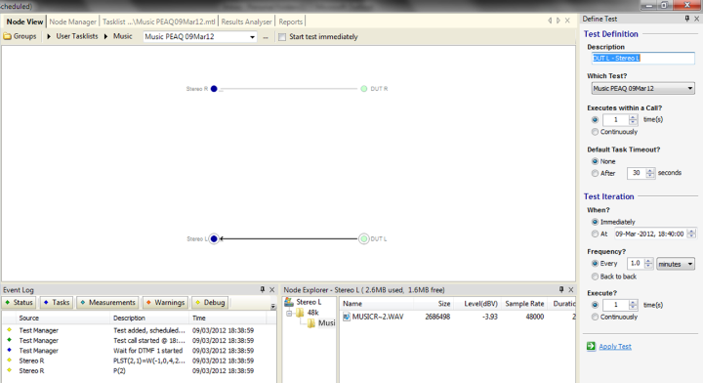703x383 pixels.
Task: Filter Event Log by Warnings button
Action: (165, 302)
